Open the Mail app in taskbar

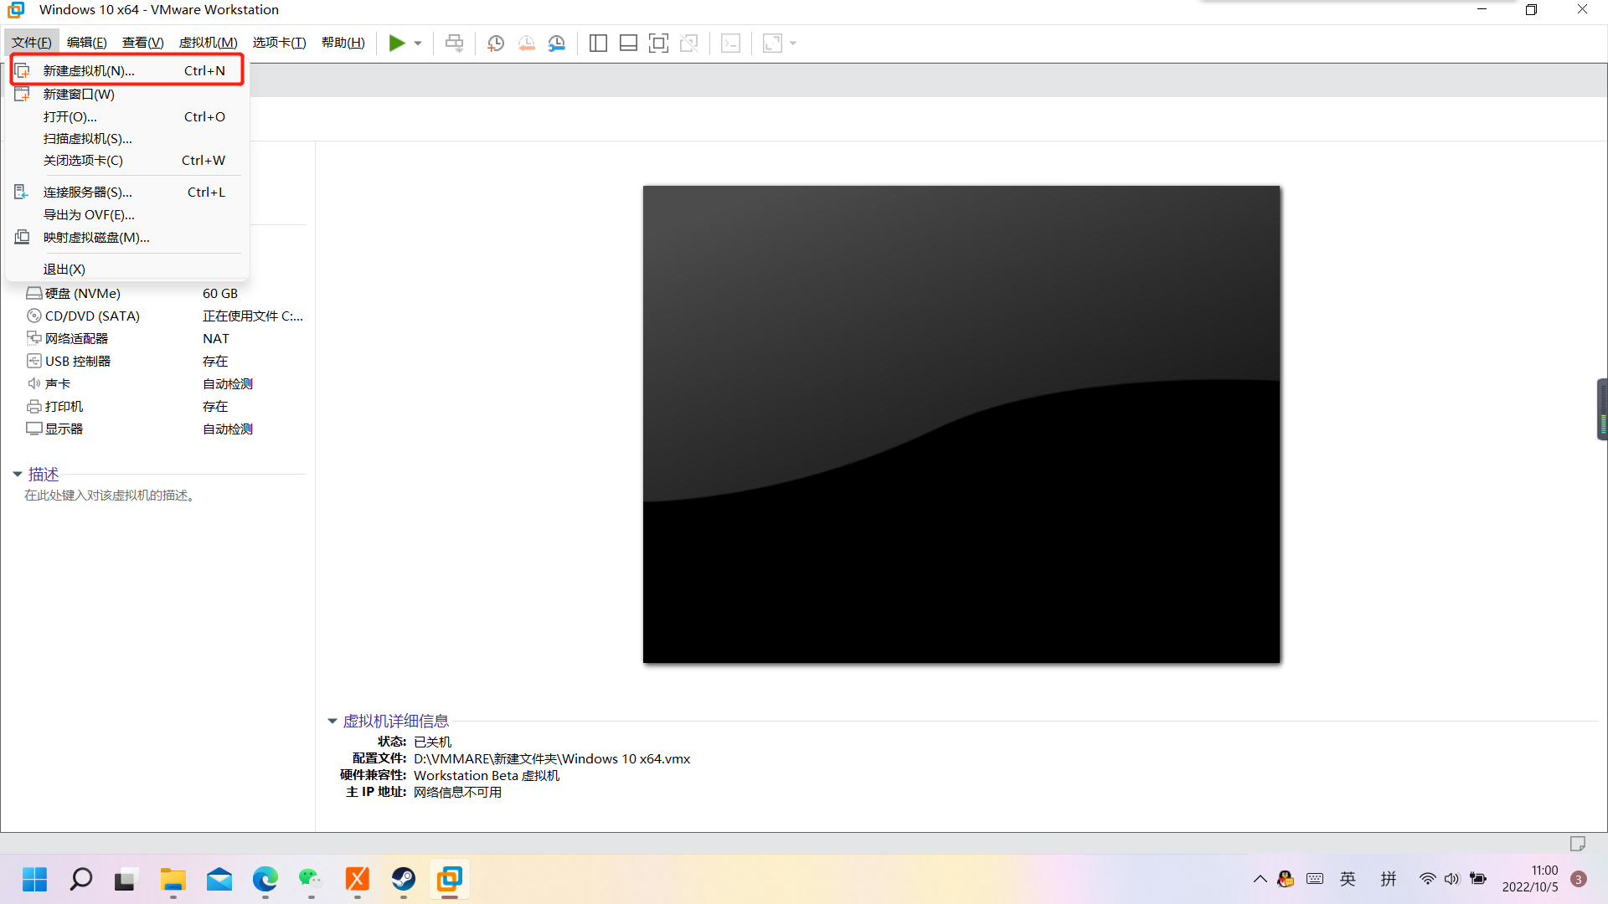pos(219,879)
